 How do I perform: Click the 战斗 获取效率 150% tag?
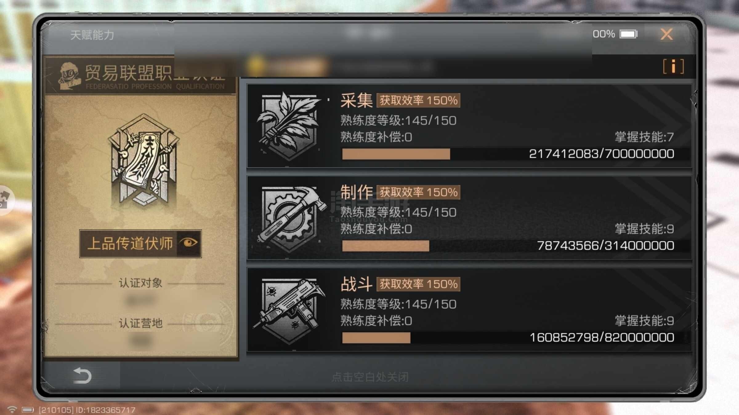(418, 284)
